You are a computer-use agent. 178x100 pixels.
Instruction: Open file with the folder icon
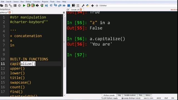point(2,6)
